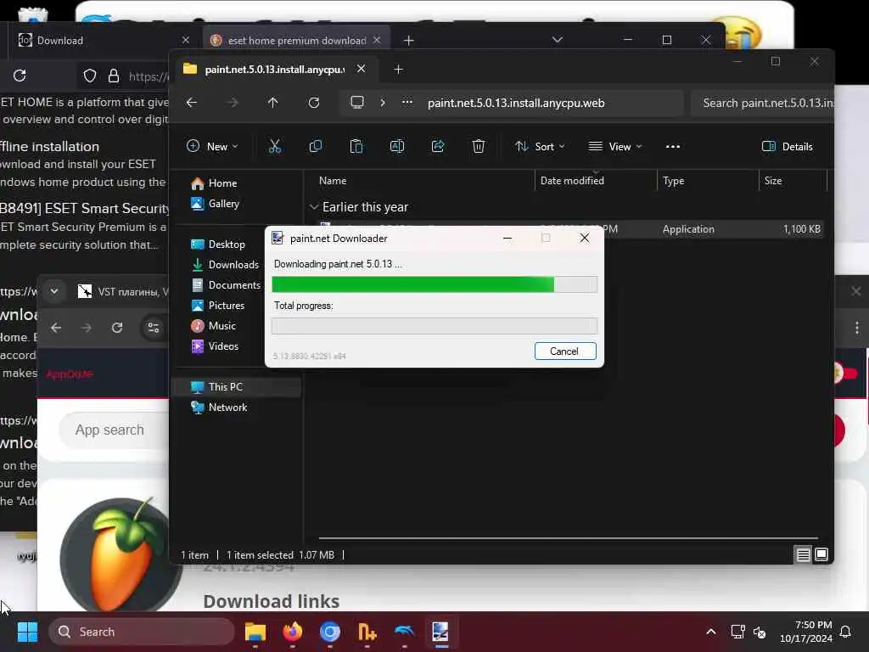869x652 pixels.
Task: Open Firefox from the taskbar
Action: point(293,632)
